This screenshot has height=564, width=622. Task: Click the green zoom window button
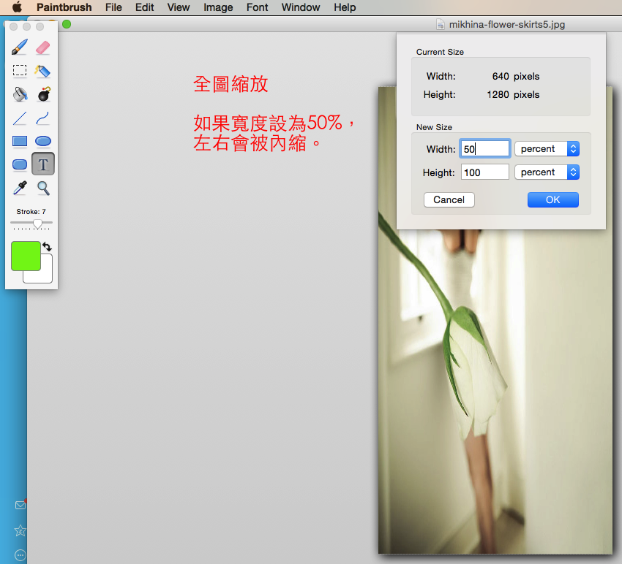click(x=67, y=24)
